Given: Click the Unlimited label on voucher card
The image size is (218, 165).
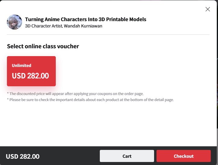Looking at the screenshot, I should pyautogui.click(x=21, y=65).
